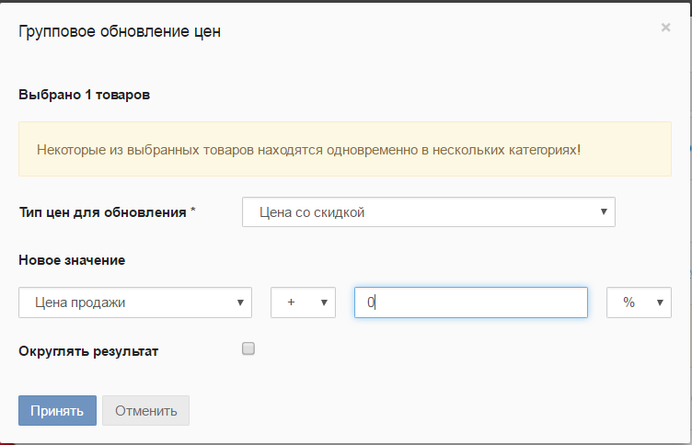Viewport: 692px width, 445px height.
Task: Click the required asterisk next to Тип цен
Action: pos(193,210)
